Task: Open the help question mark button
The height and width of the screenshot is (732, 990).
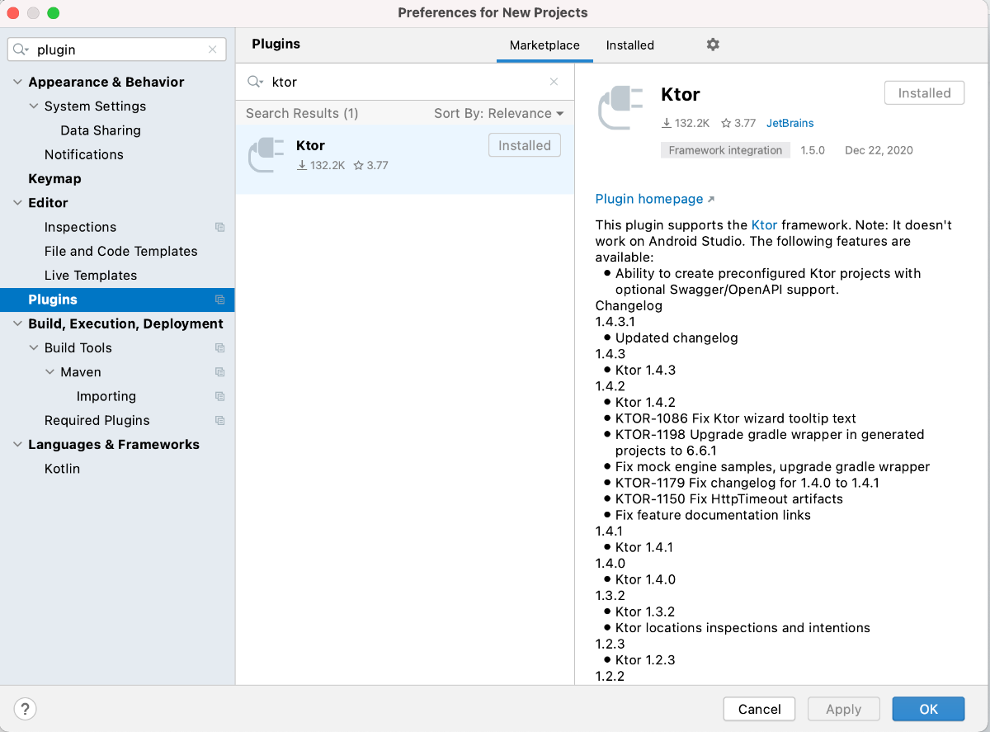Action: pos(25,708)
